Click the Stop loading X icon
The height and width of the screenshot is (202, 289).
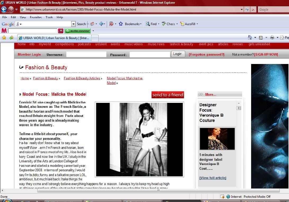pos(253,10)
